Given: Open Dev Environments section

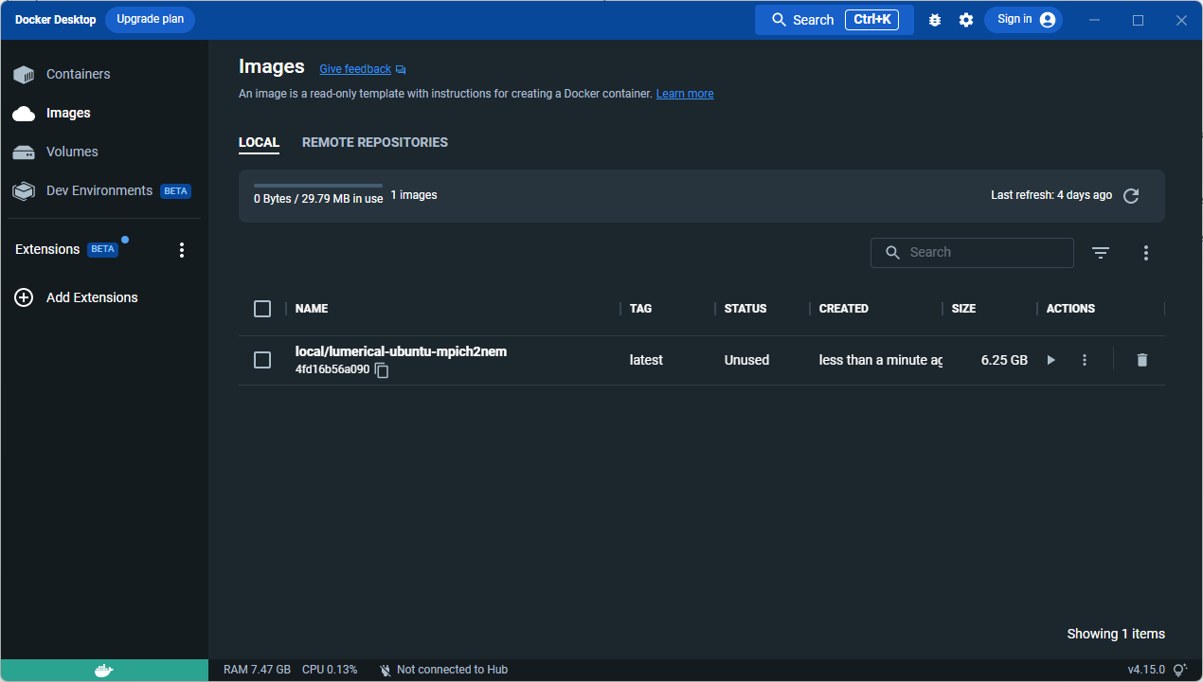Looking at the screenshot, I should pyautogui.click(x=99, y=190).
